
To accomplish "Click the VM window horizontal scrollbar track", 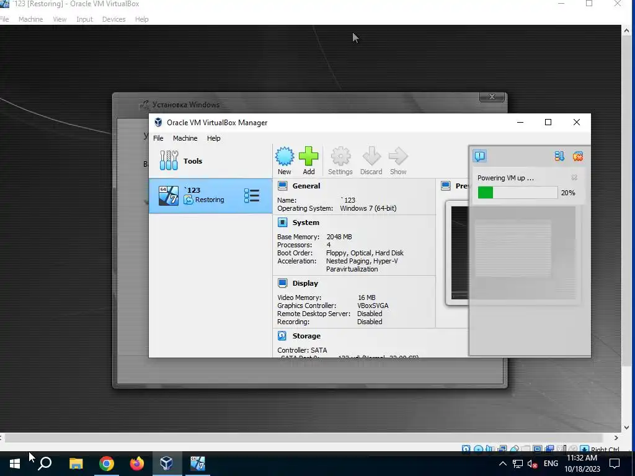I will pyautogui.click(x=304, y=438).
